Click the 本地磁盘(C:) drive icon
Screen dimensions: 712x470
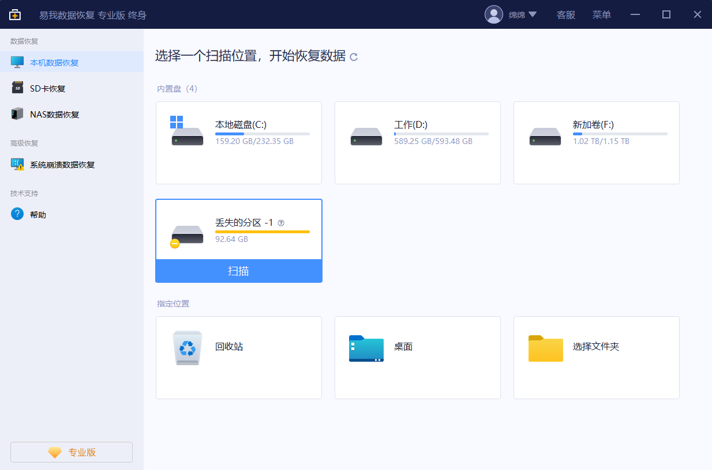pyautogui.click(x=188, y=132)
